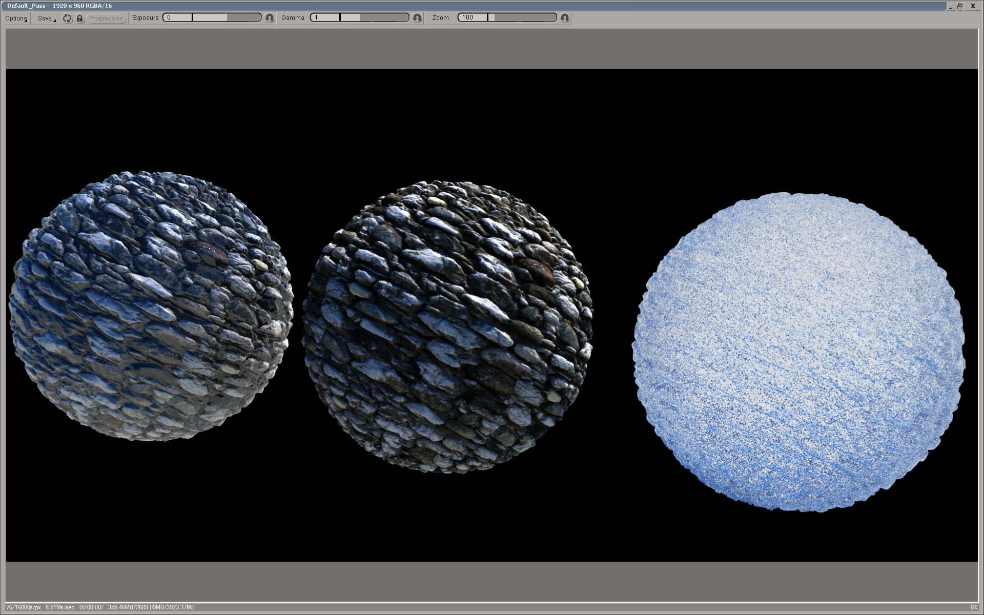Reset the Zoom value
Image resolution: width=984 pixels, height=615 pixels.
click(x=565, y=18)
